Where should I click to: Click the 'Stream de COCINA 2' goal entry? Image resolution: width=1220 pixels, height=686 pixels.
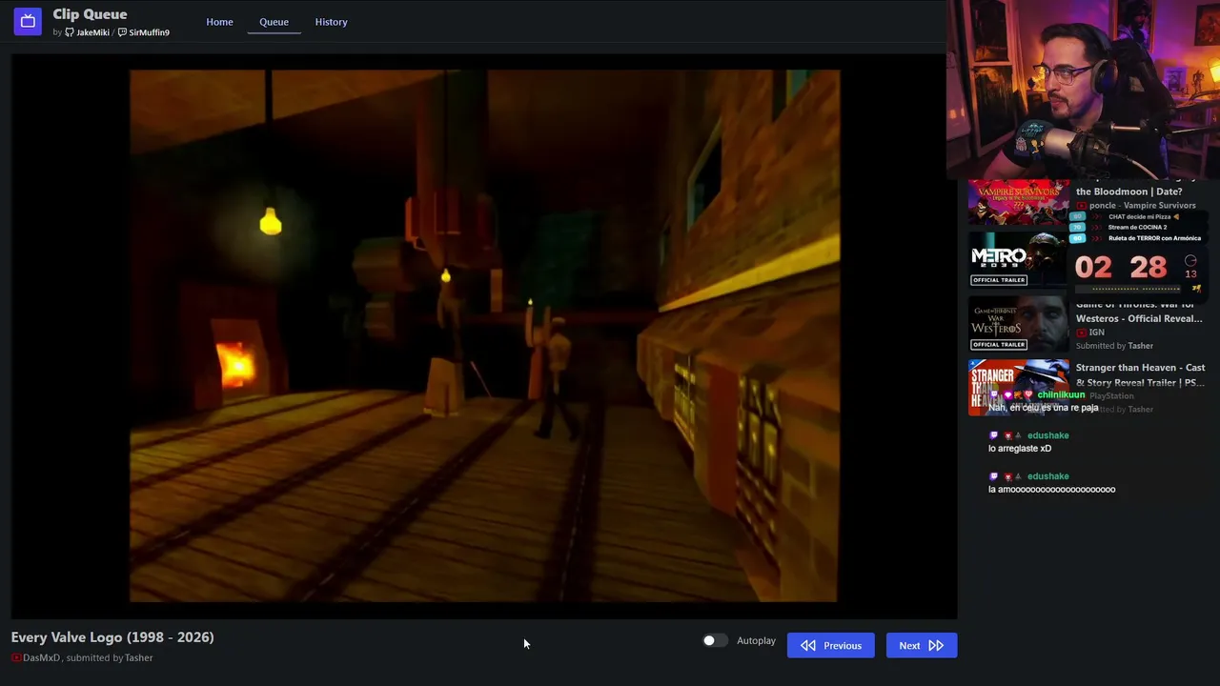pyautogui.click(x=1137, y=228)
